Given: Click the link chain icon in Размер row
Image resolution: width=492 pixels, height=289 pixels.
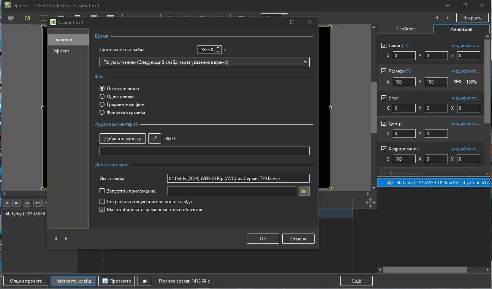Looking at the screenshot, I should (457, 82).
